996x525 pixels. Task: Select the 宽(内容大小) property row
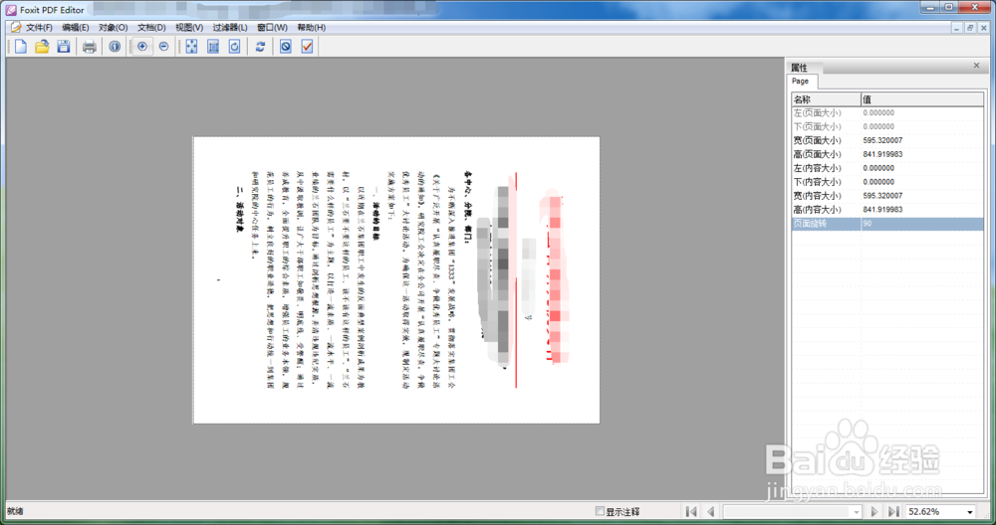click(x=887, y=196)
